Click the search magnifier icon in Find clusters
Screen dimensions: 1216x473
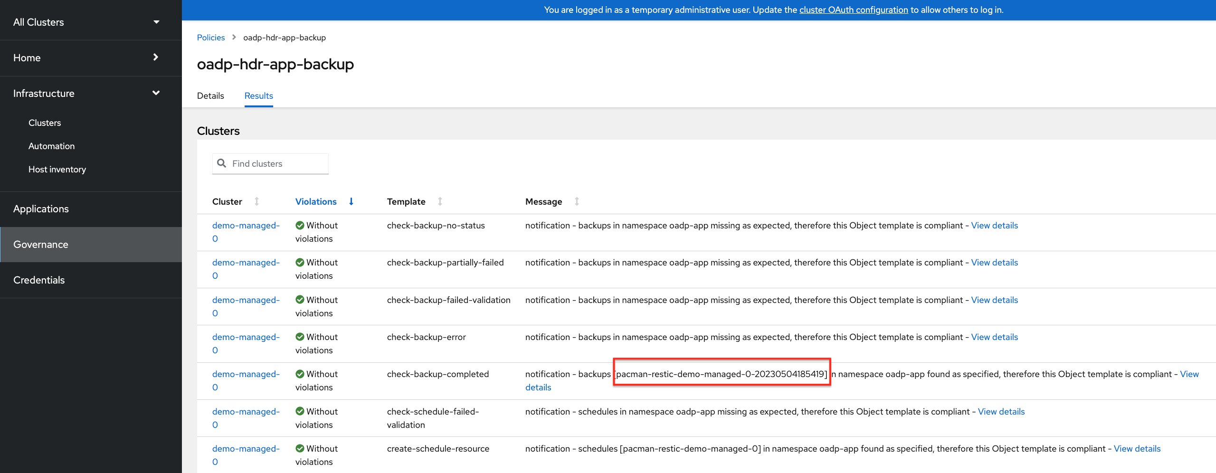(221, 163)
